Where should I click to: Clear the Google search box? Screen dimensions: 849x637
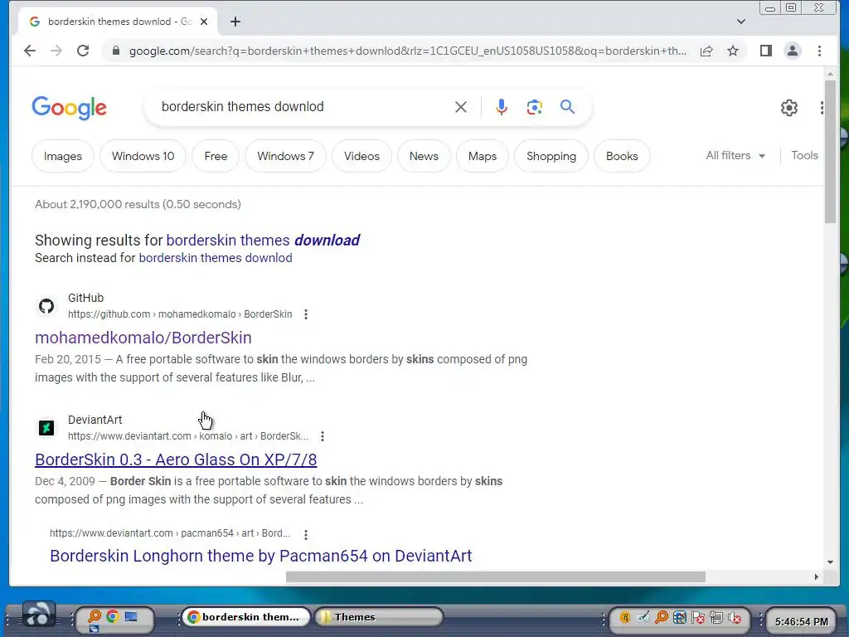(461, 107)
